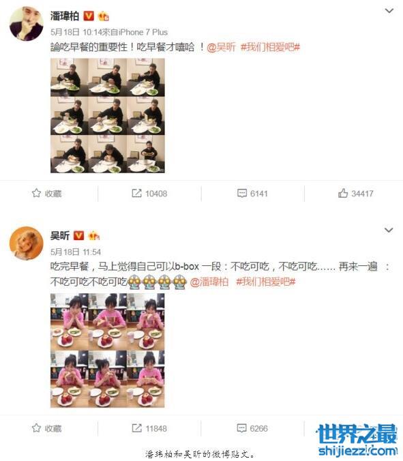Click the star icon on 吴昕's post
This screenshot has height=461, width=403.
click(36, 428)
